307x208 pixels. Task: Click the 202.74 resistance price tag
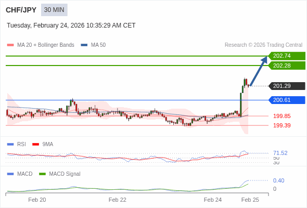(287, 56)
